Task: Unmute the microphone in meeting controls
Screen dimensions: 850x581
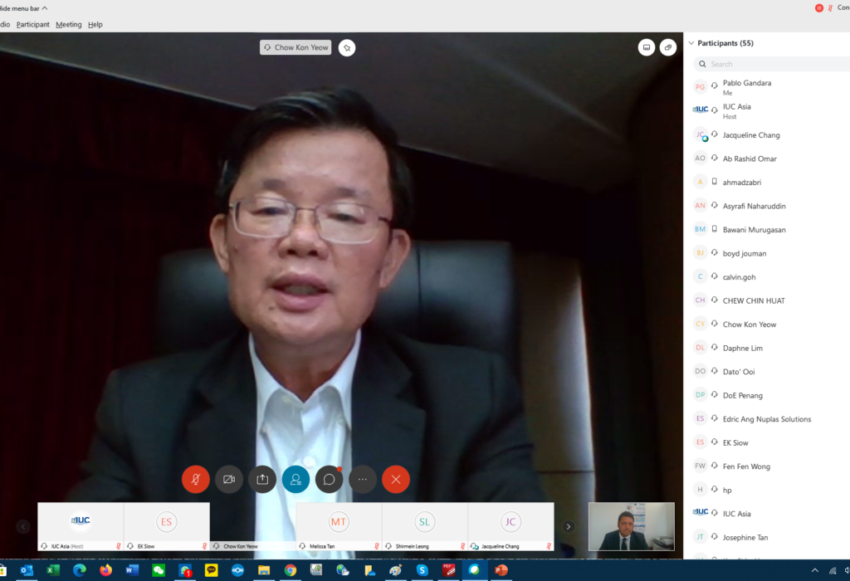Action: point(196,479)
